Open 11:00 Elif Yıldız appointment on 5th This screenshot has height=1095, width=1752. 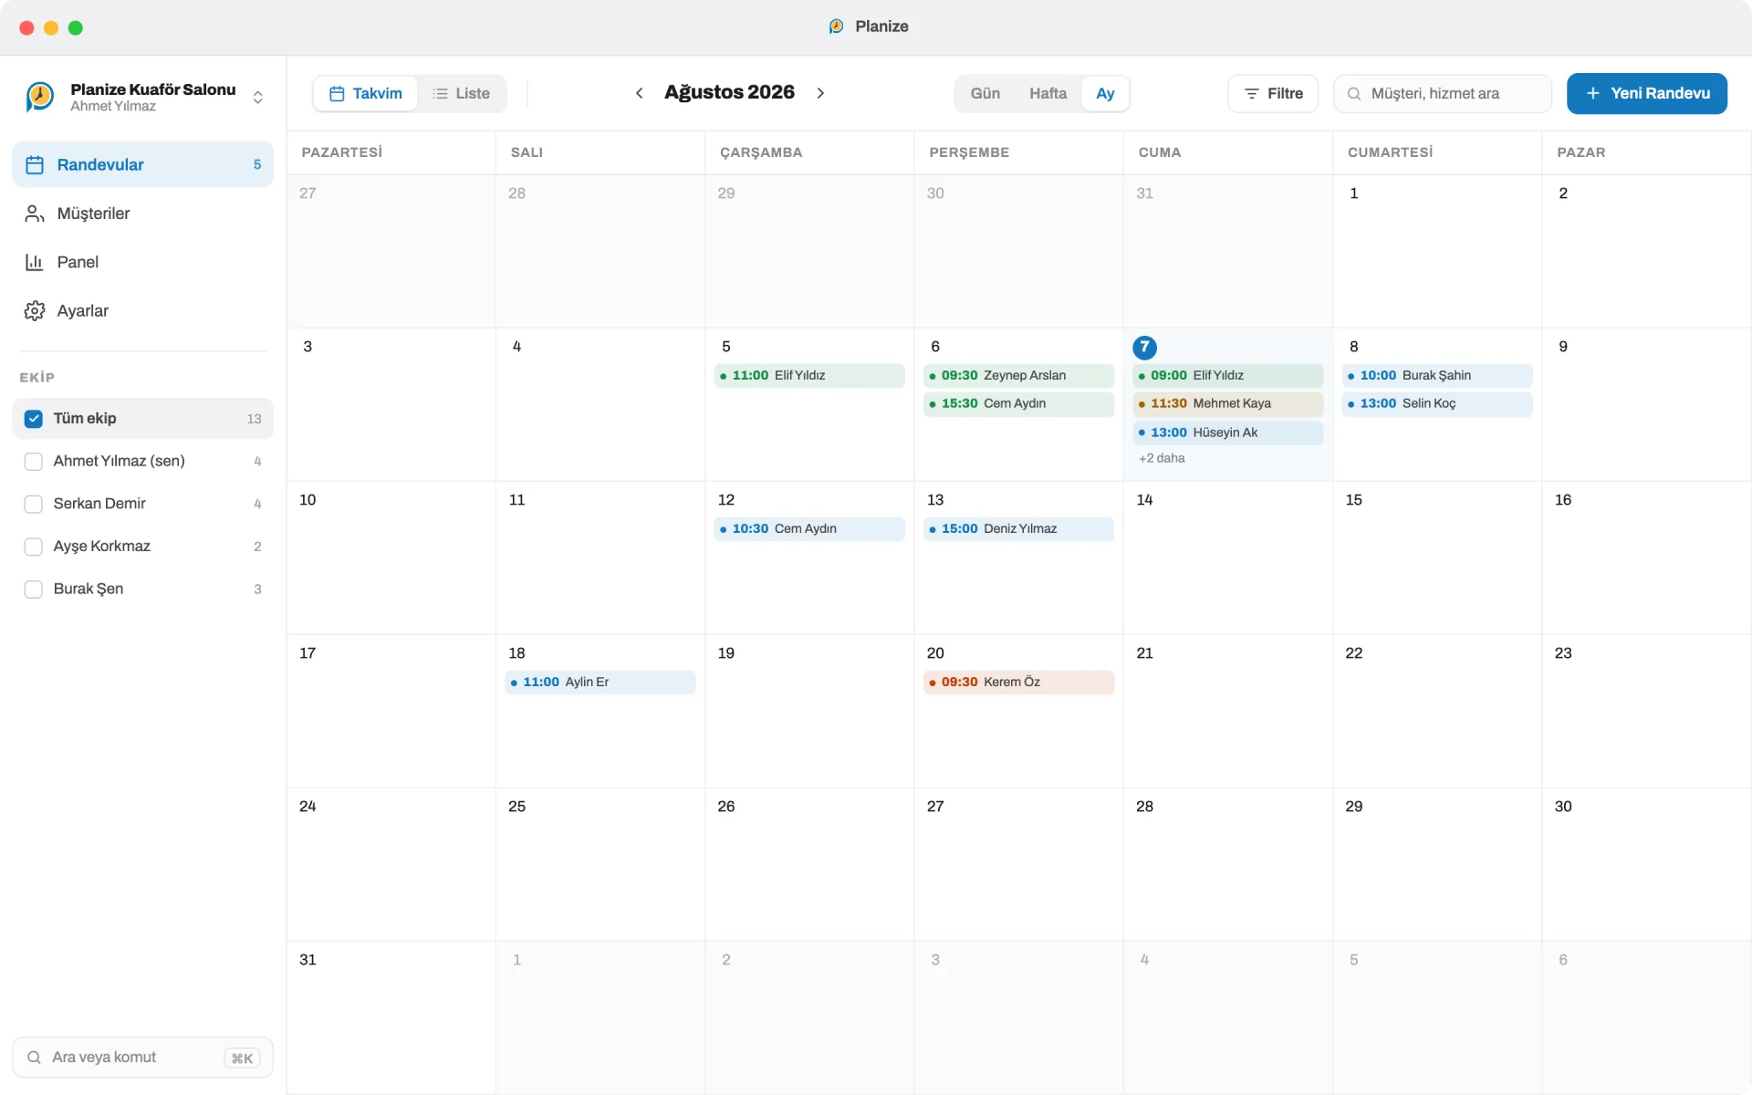tap(809, 375)
